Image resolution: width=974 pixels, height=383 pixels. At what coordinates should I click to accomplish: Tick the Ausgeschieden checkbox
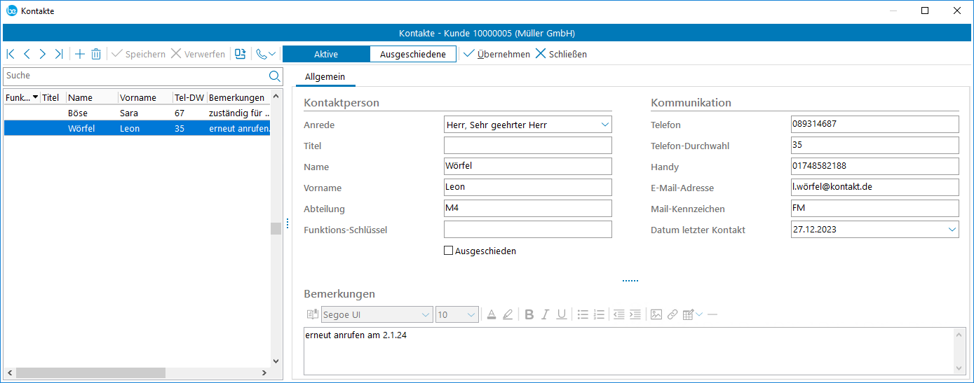[x=449, y=251]
